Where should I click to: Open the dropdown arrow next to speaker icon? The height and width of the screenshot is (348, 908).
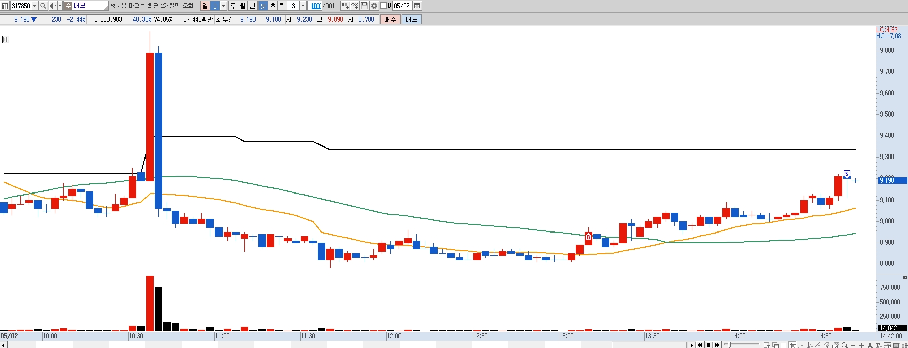(60, 6)
